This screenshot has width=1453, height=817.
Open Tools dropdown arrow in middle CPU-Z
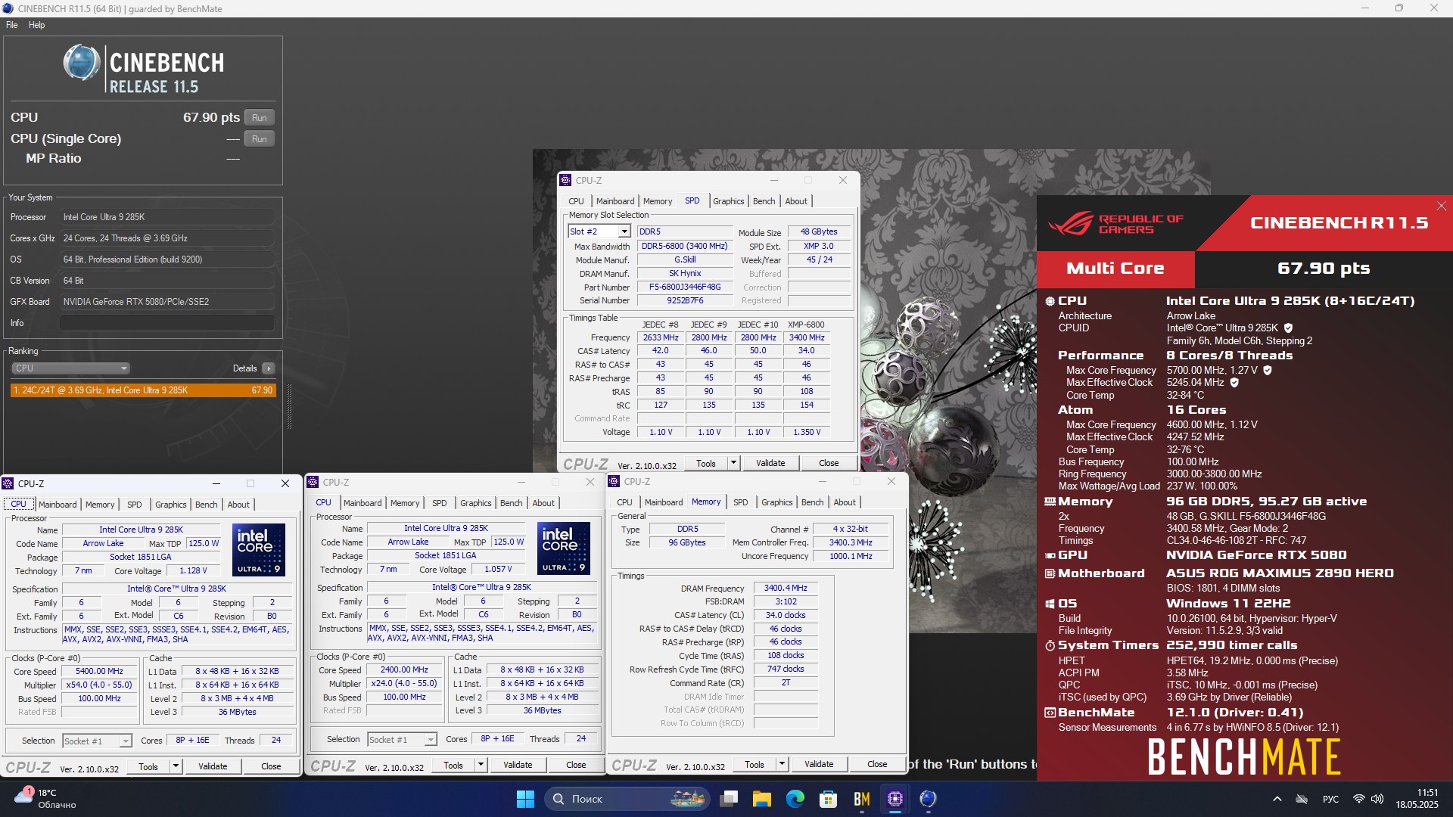tap(481, 765)
